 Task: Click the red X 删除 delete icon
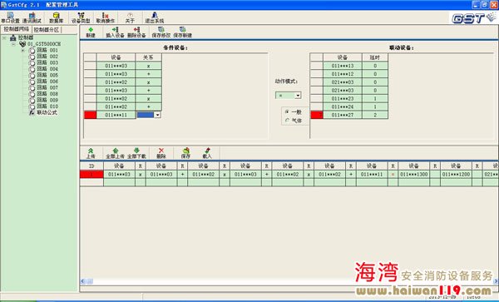(x=161, y=153)
